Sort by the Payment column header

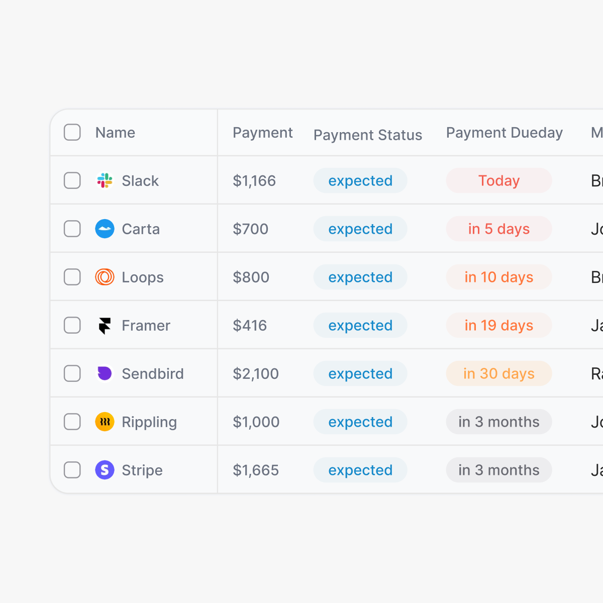(262, 133)
